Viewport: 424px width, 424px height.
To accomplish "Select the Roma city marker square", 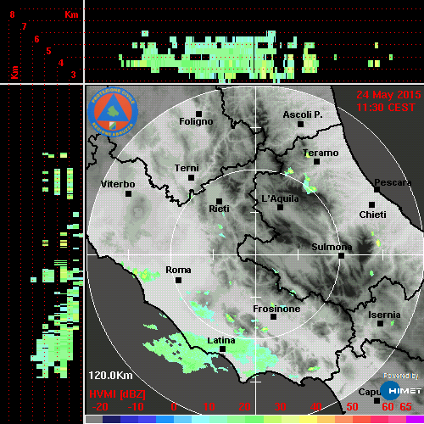I will click(x=178, y=281).
